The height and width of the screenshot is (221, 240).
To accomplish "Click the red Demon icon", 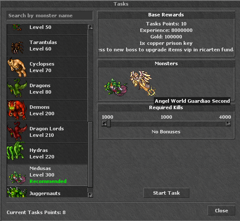I will pos(17,110).
